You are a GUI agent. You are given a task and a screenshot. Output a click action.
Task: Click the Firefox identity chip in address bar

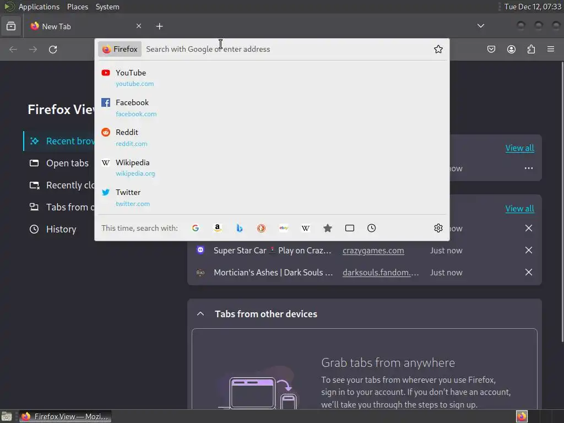(120, 49)
